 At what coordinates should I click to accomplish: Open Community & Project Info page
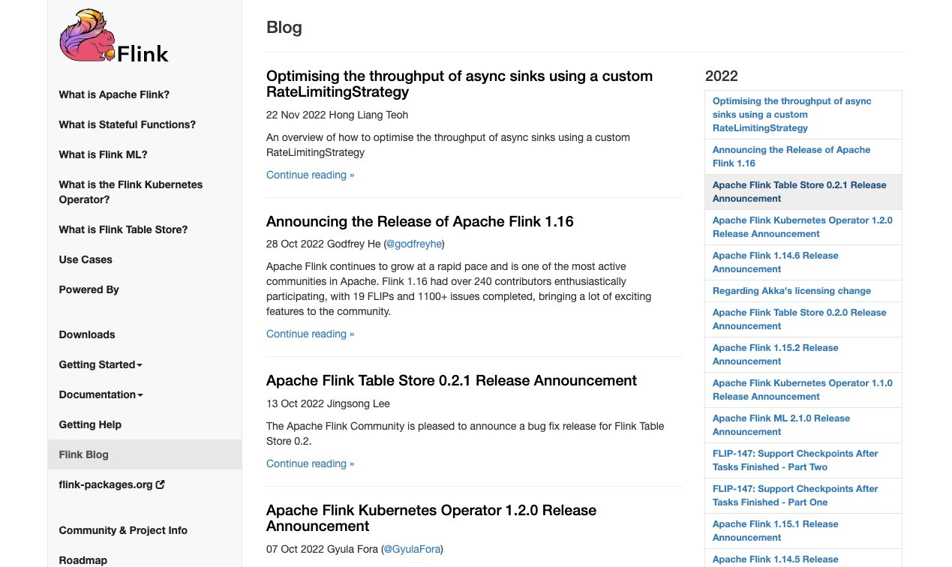click(x=123, y=530)
